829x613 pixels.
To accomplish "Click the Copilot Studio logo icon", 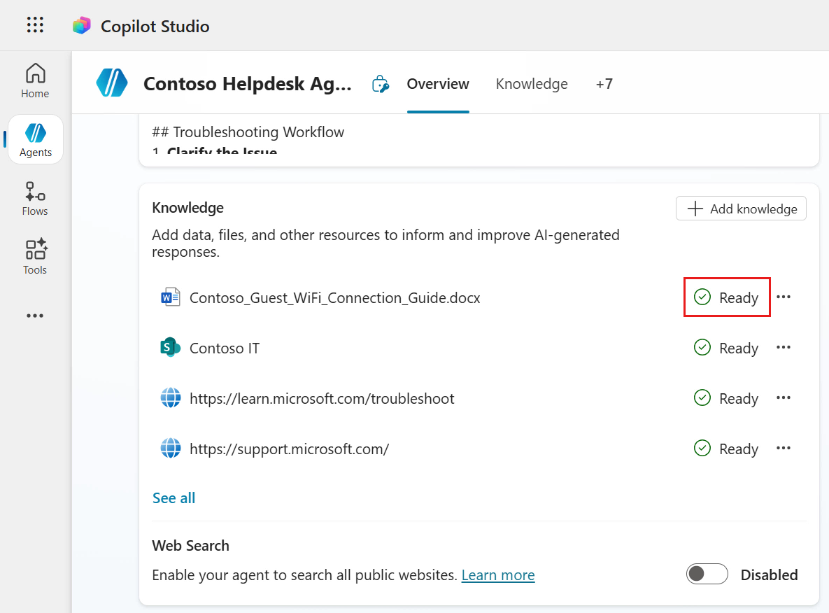I will click(x=82, y=26).
